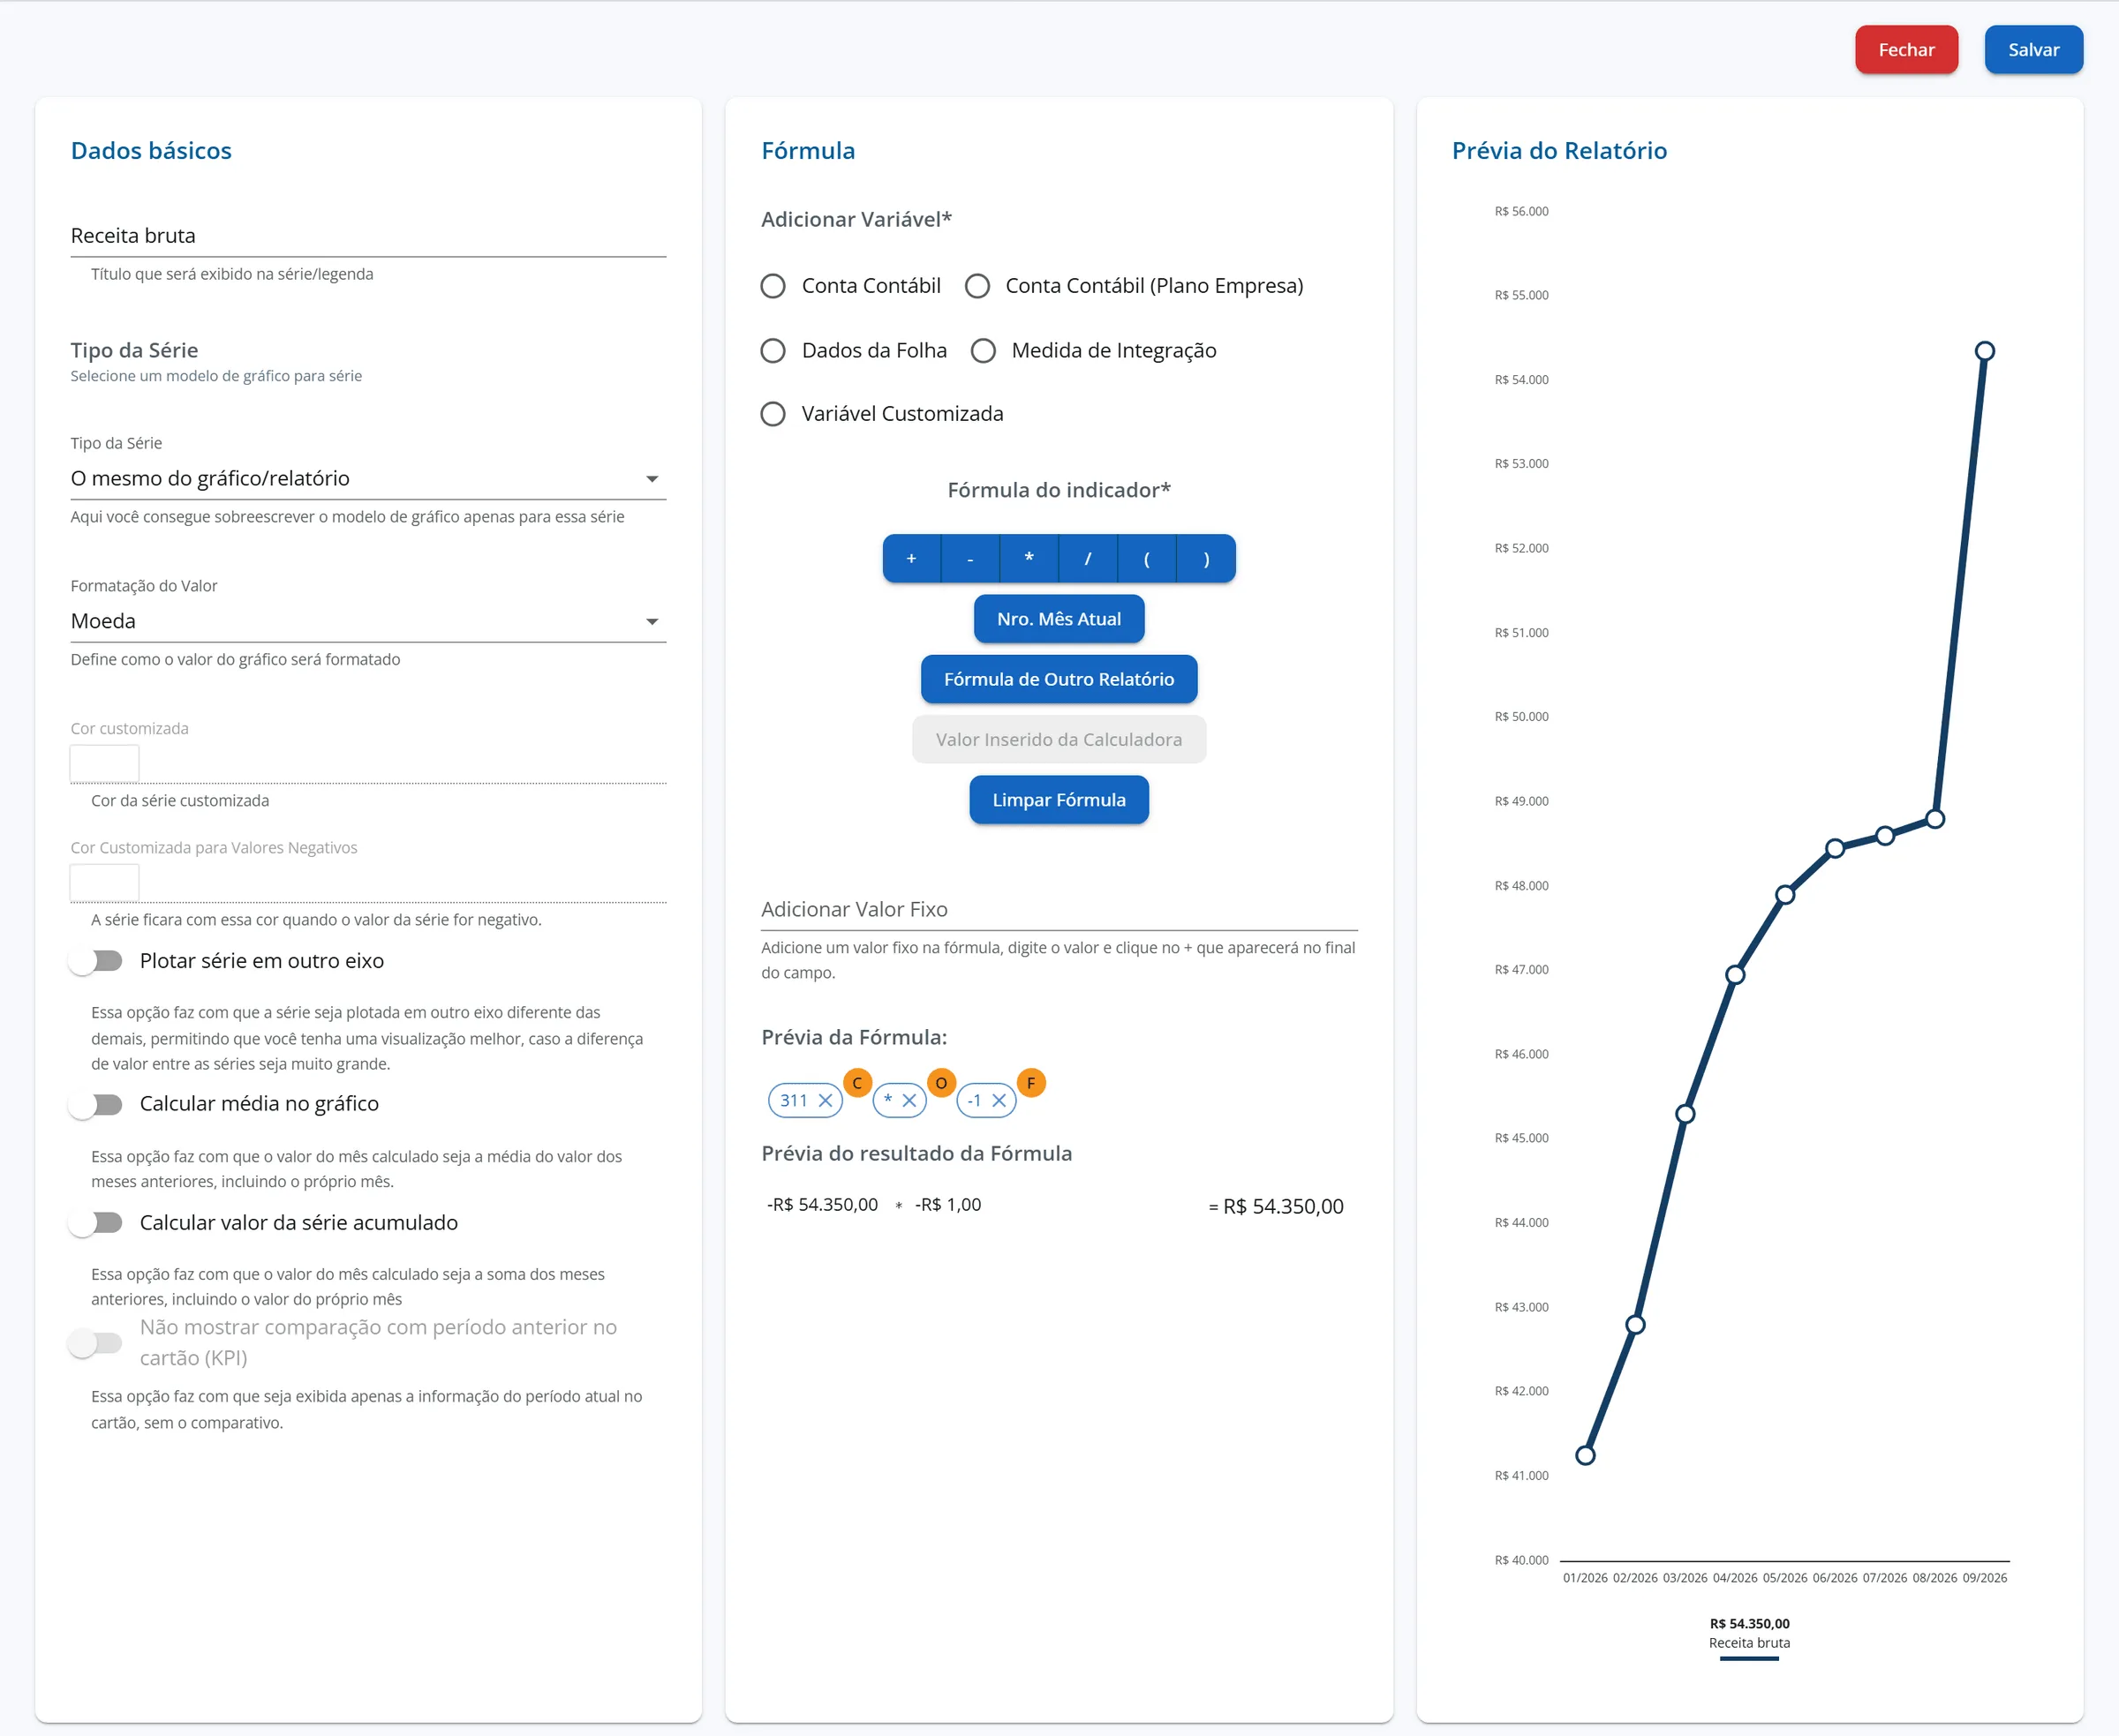Click the orange F badge
The image size is (2119, 1736).
click(1030, 1083)
